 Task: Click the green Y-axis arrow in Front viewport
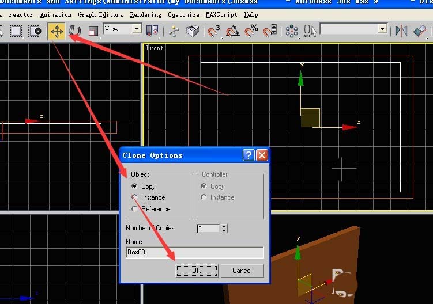tap(301, 79)
